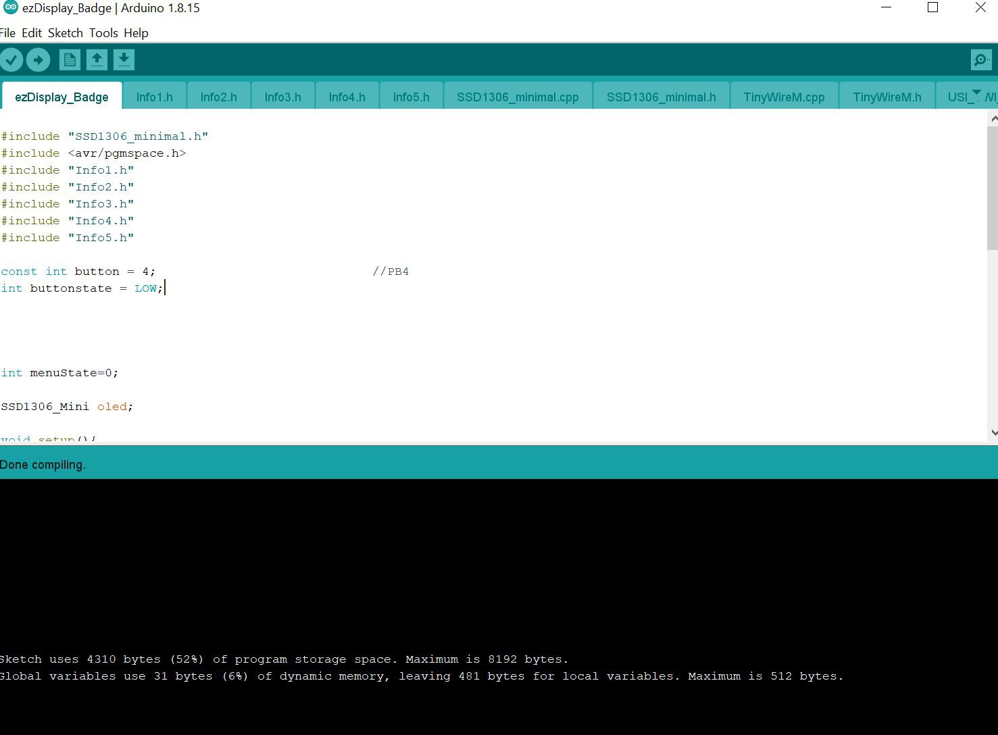998x735 pixels.
Task: Open the Edit menu
Action: click(x=32, y=33)
